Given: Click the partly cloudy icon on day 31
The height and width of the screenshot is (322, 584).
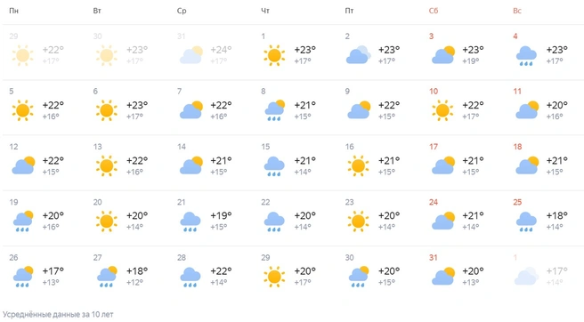Looking at the screenshot, I should click(x=443, y=276).
